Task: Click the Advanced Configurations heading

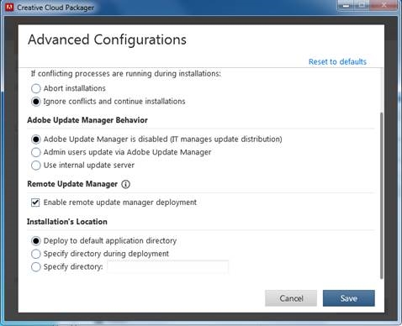Action: point(107,39)
